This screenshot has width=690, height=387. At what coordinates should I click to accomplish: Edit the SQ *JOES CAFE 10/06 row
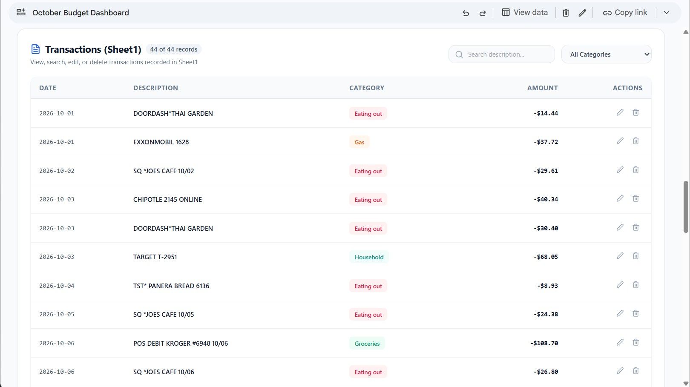point(620,371)
